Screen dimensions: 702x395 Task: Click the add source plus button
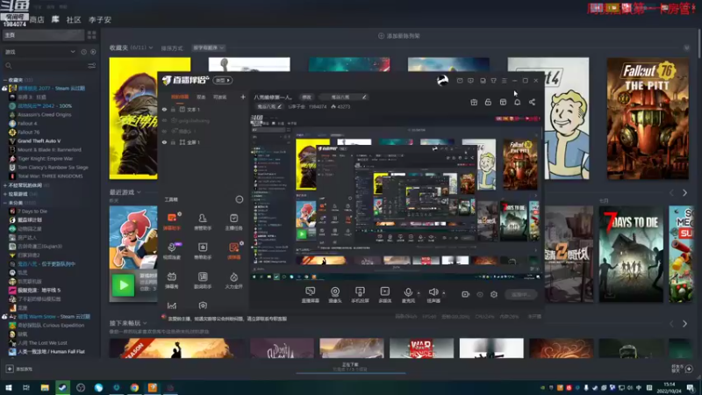243,97
